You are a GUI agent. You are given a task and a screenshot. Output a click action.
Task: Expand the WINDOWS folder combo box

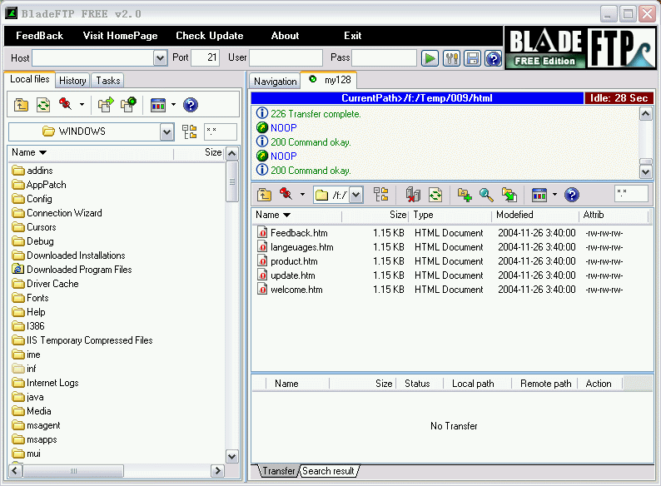pos(167,132)
